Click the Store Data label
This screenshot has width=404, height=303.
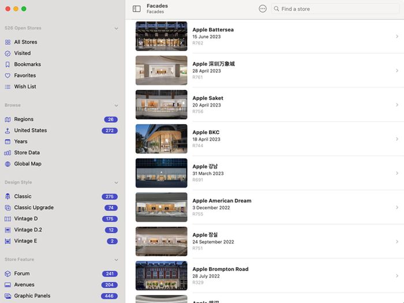click(x=27, y=152)
